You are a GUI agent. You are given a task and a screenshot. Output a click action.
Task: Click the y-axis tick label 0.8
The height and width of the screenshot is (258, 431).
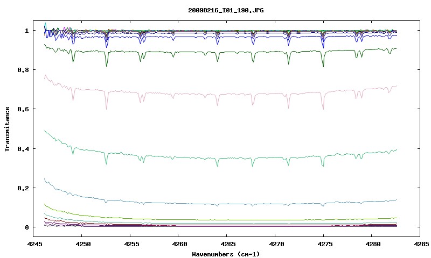click(23, 70)
